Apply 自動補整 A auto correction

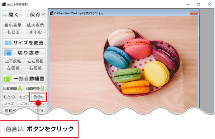click(x=13, y=88)
